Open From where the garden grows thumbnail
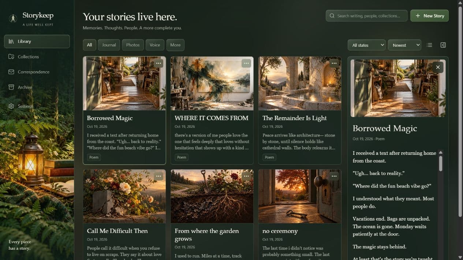463x260 pixels. pyautogui.click(x=212, y=196)
